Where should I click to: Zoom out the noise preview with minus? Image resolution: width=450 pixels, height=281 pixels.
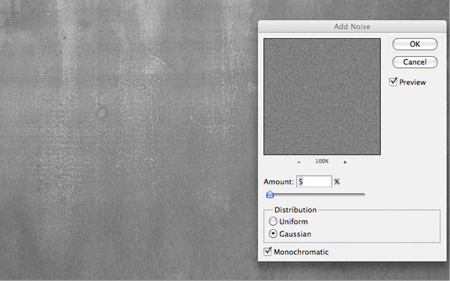point(298,162)
